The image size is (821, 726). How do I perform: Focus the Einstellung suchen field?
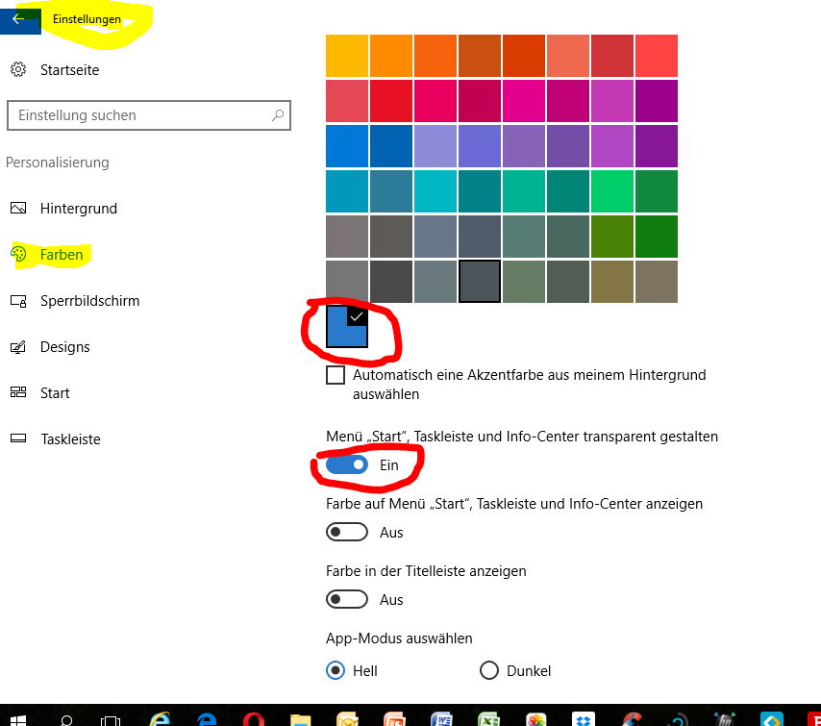(149, 115)
